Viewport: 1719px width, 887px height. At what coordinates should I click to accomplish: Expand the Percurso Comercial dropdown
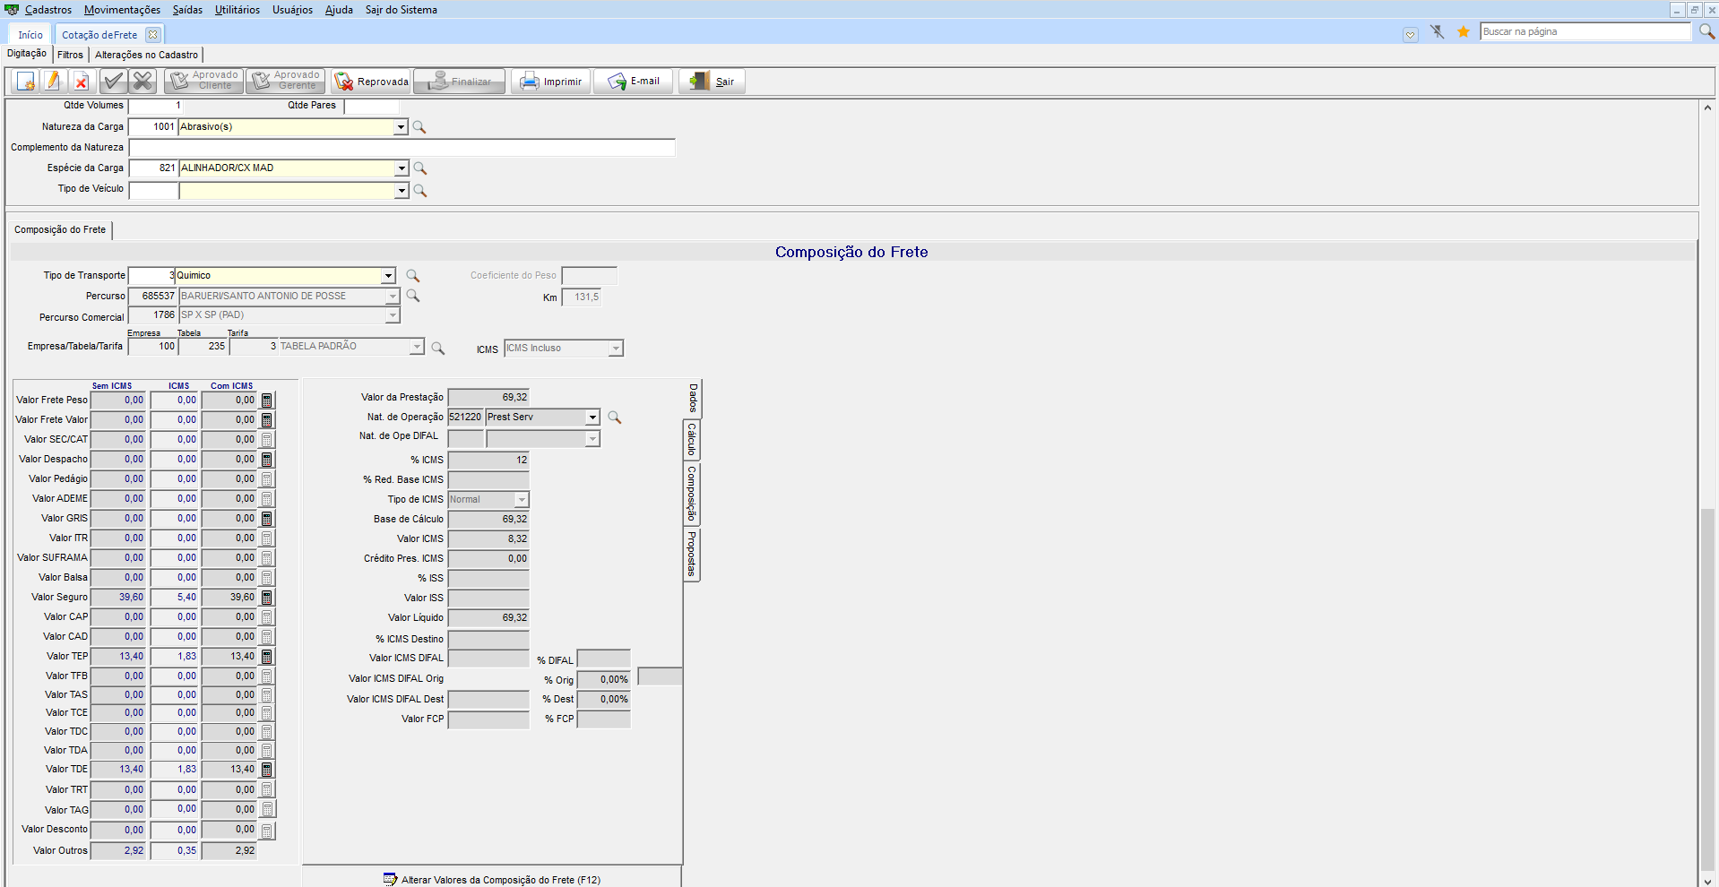coord(393,315)
